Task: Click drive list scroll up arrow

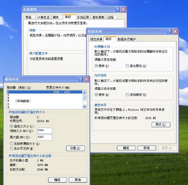Action: [85, 92]
